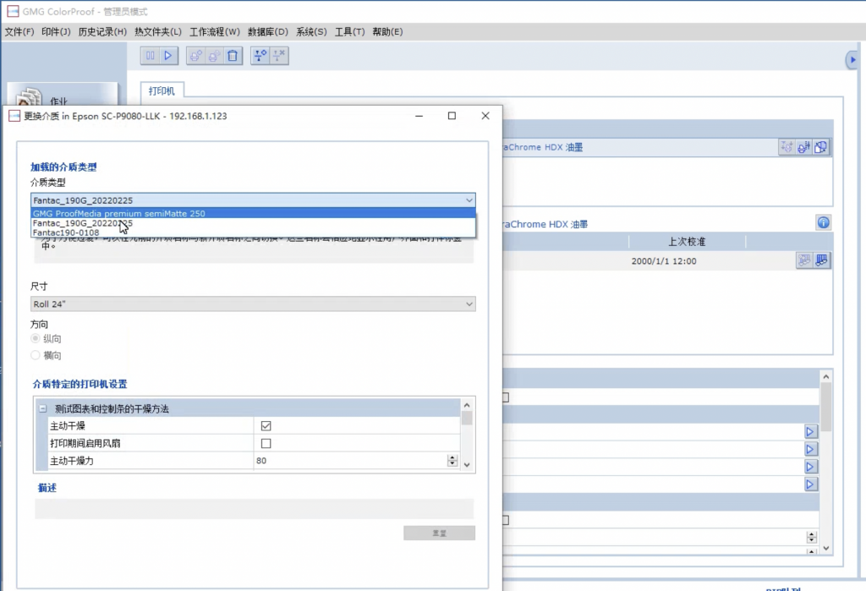Click the blue play icon beside the pause button
866x591 pixels.
(168, 55)
